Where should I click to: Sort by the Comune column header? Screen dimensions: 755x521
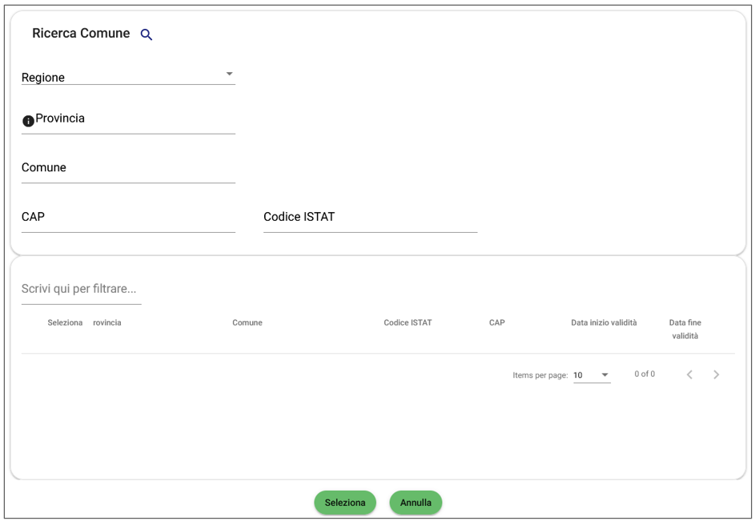(247, 323)
